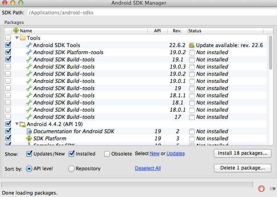
Task: Click the New link
Action: coord(154,154)
